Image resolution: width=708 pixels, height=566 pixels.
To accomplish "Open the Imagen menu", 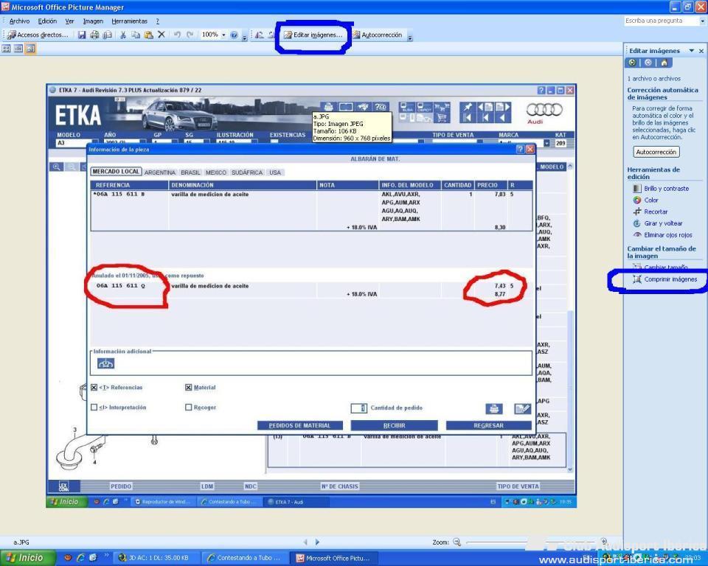I will tap(93, 21).
